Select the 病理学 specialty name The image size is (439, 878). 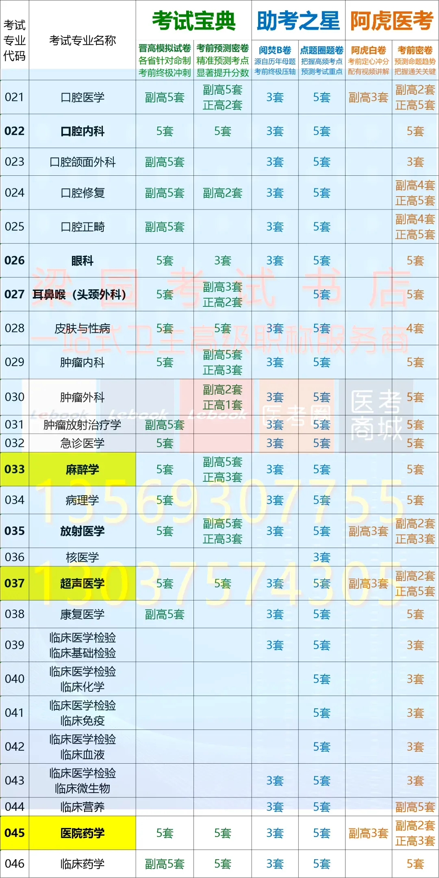[83, 500]
